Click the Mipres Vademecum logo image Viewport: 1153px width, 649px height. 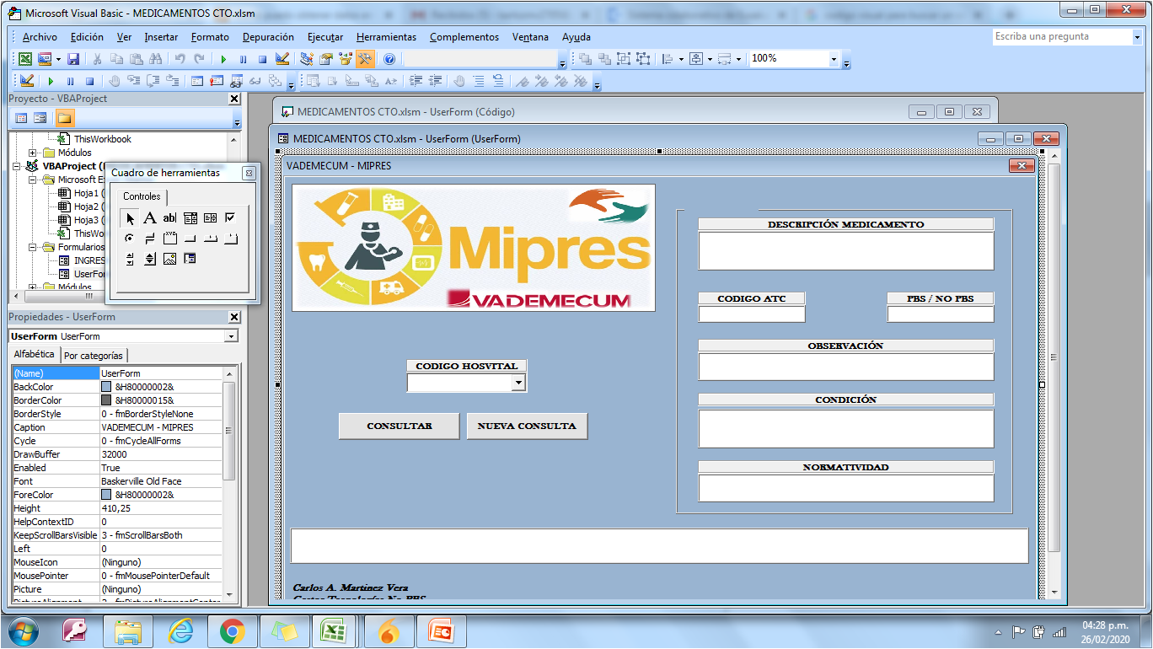pyautogui.click(x=474, y=248)
